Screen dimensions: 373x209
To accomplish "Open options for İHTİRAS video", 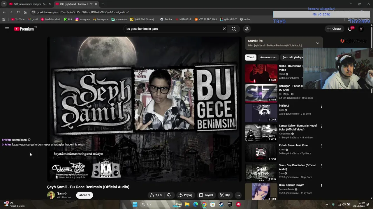I will [x=321, y=106].
